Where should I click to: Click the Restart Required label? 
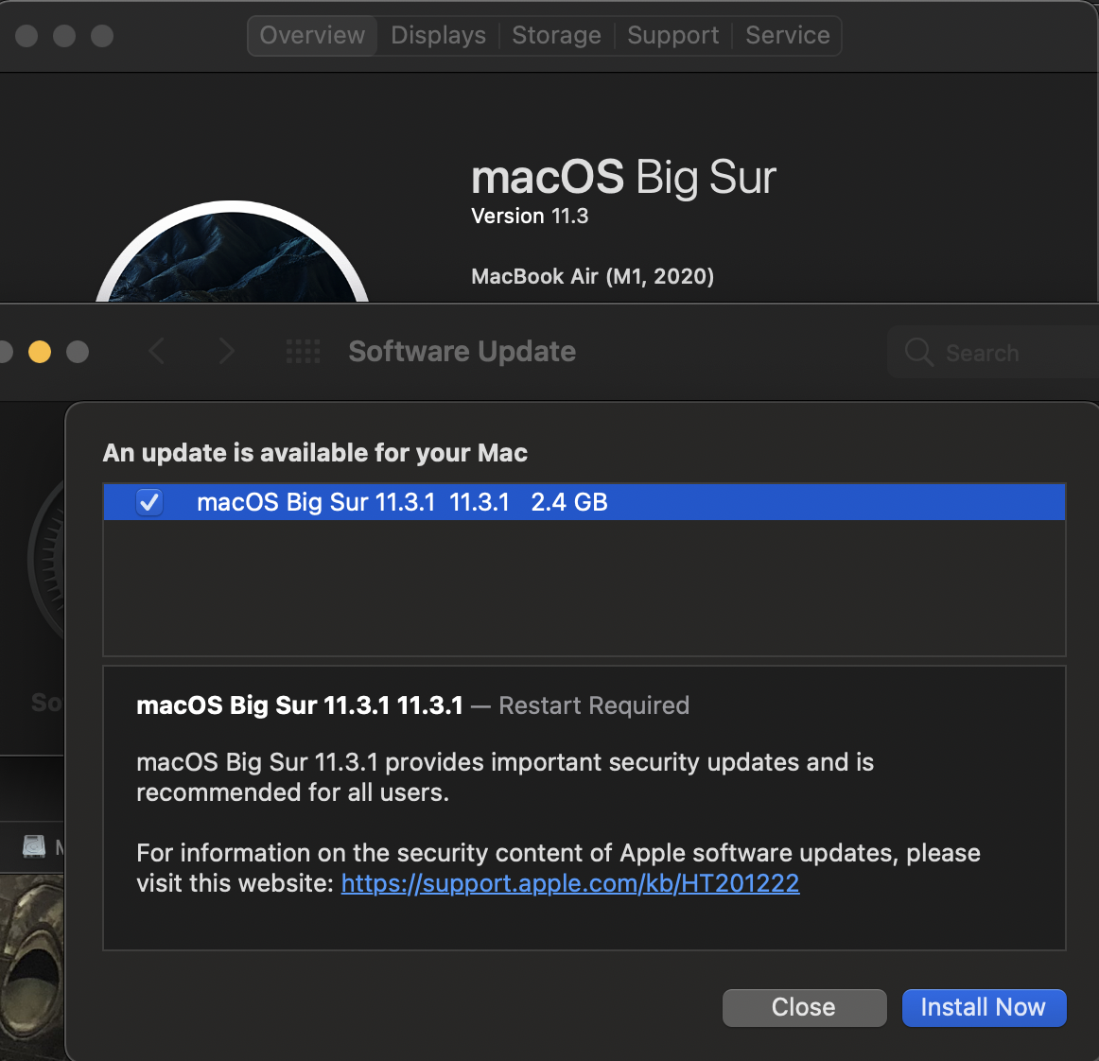594,705
